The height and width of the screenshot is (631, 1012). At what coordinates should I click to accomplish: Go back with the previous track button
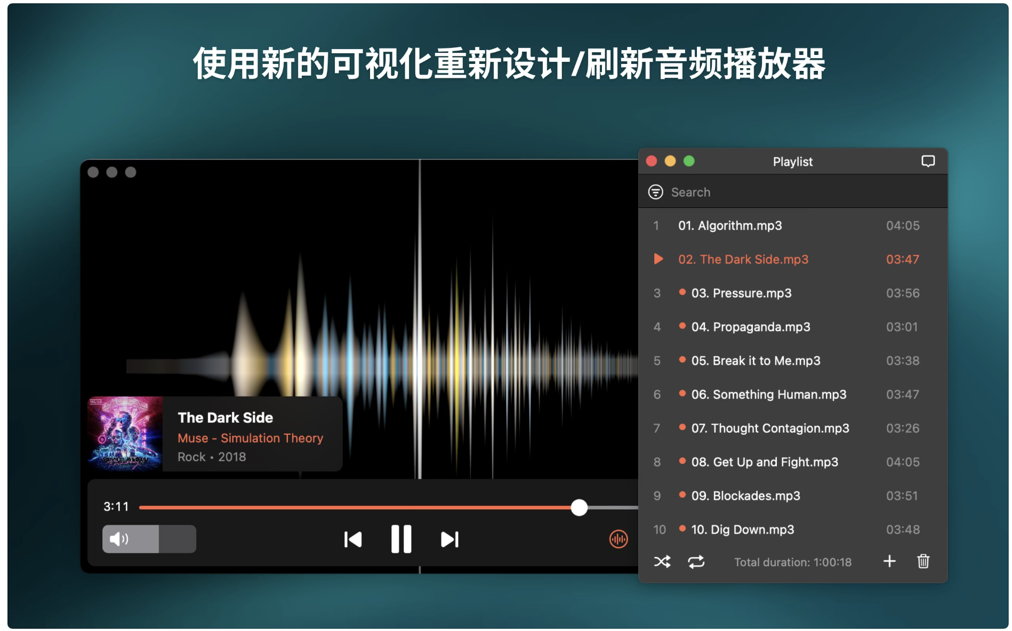pyautogui.click(x=353, y=539)
